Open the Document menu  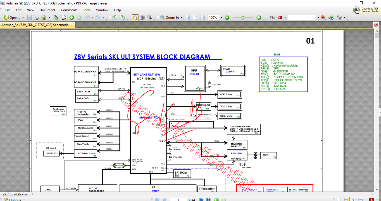[x=47, y=10]
